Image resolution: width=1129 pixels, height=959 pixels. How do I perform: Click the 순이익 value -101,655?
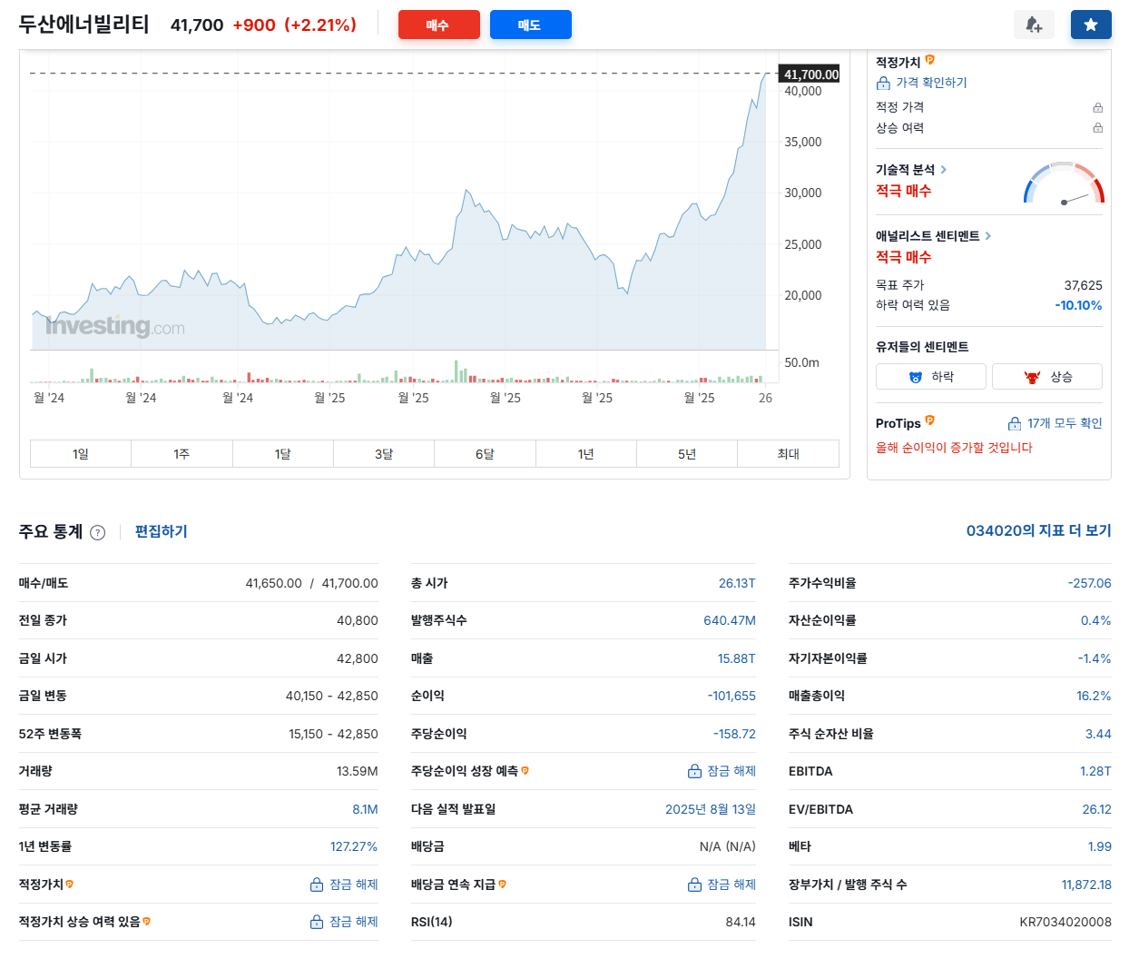pyautogui.click(x=731, y=696)
